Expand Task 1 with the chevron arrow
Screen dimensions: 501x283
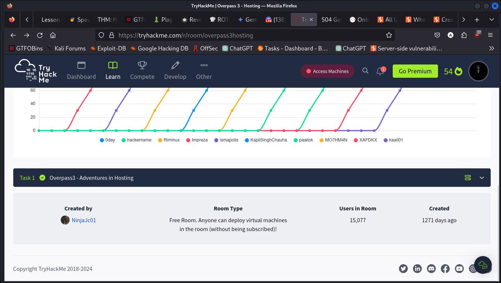[x=482, y=178]
